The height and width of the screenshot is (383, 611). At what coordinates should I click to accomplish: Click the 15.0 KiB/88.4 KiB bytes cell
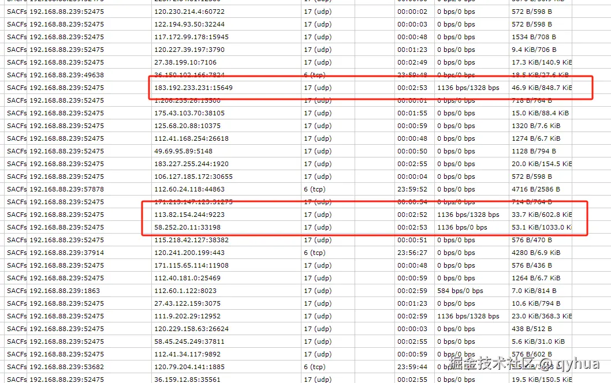pos(540,113)
